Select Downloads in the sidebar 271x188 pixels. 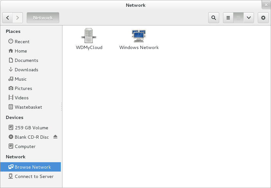pos(26,70)
